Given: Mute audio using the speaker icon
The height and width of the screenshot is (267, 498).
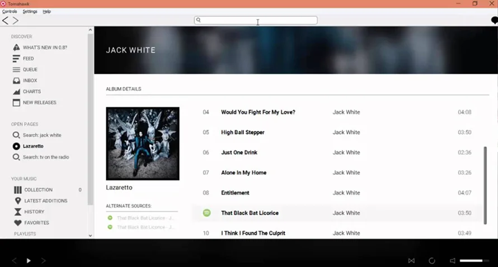Looking at the screenshot, I should coord(452,261).
